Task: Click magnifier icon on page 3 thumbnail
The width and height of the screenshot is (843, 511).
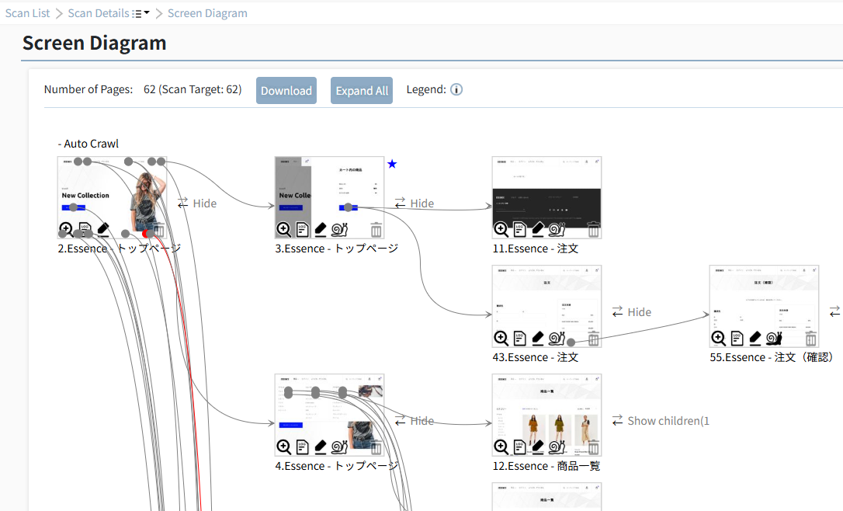Action: (283, 230)
